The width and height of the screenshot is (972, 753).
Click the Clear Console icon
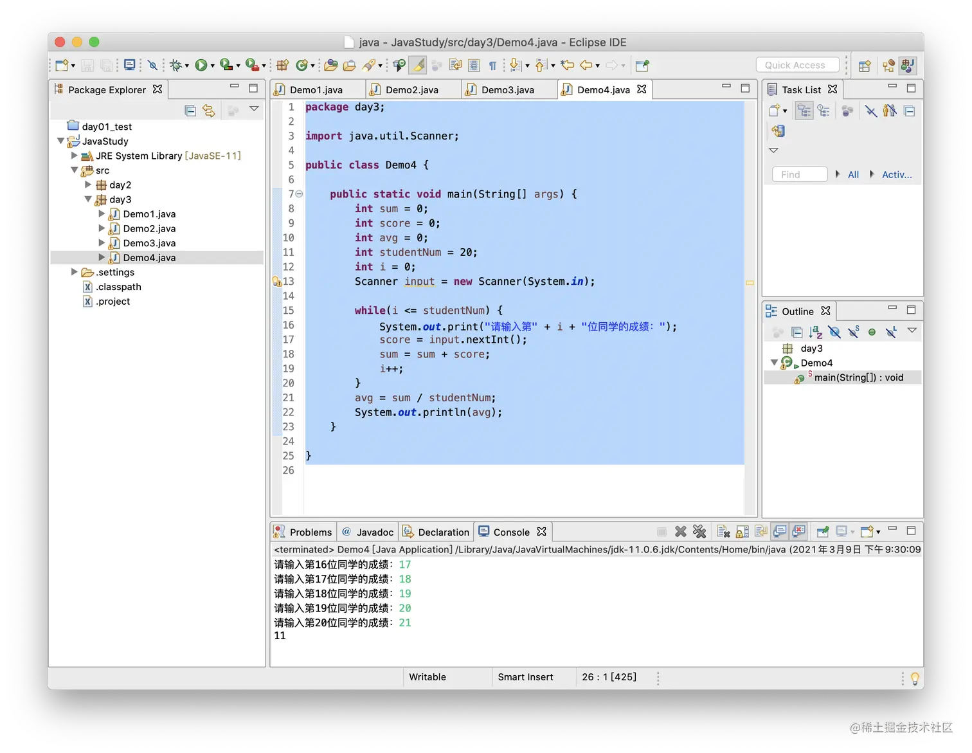click(723, 532)
